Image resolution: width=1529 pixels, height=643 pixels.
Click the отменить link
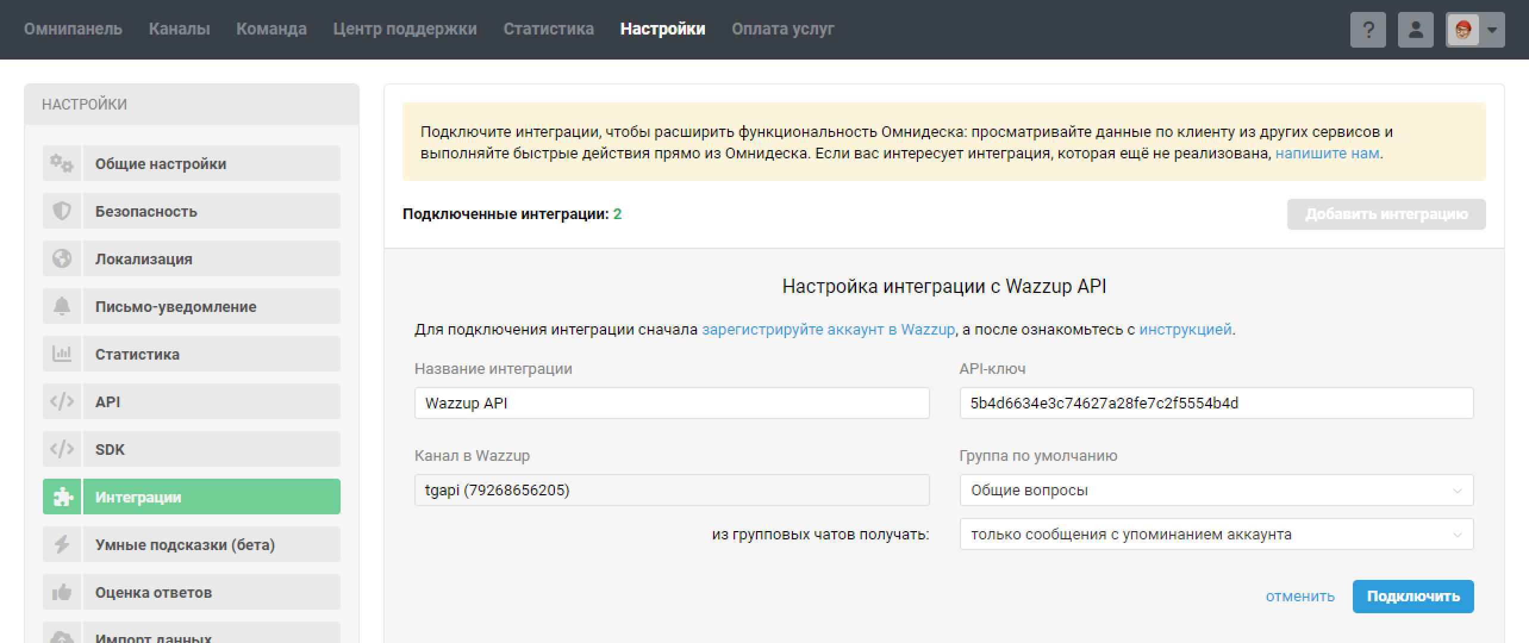pyautogui.click(x=1300, y=596)
